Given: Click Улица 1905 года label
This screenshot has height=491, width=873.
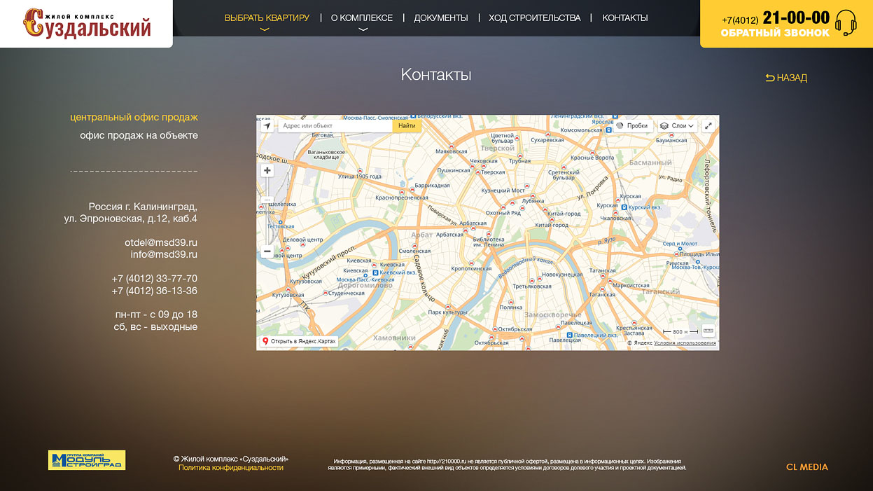Looking at the screenshot, I should (x=359, y=177).
